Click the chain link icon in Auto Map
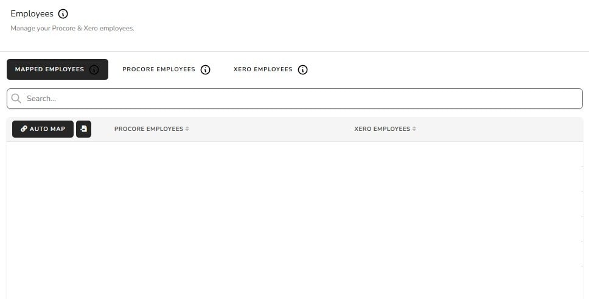This screenshot has width=589, height=299. click(x=24, y=129)
